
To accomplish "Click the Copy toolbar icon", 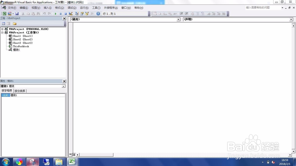I will tap(28, 14).
